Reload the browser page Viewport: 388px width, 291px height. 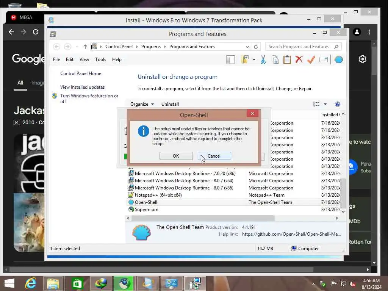coord(36,32)
